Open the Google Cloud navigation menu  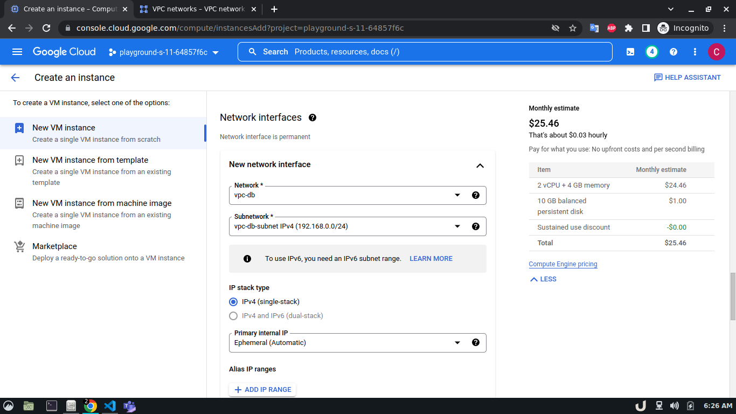(17, 52)
